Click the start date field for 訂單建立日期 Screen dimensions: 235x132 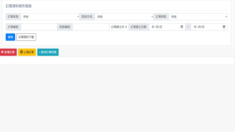tap(167, 27)
